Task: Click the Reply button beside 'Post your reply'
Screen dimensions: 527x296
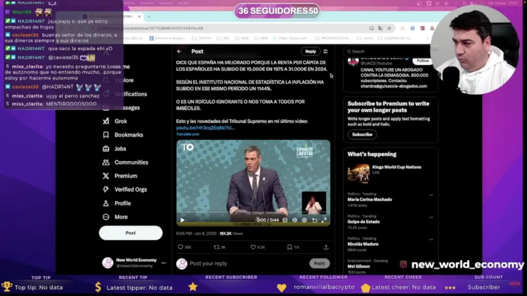Action: pos(319,264)
